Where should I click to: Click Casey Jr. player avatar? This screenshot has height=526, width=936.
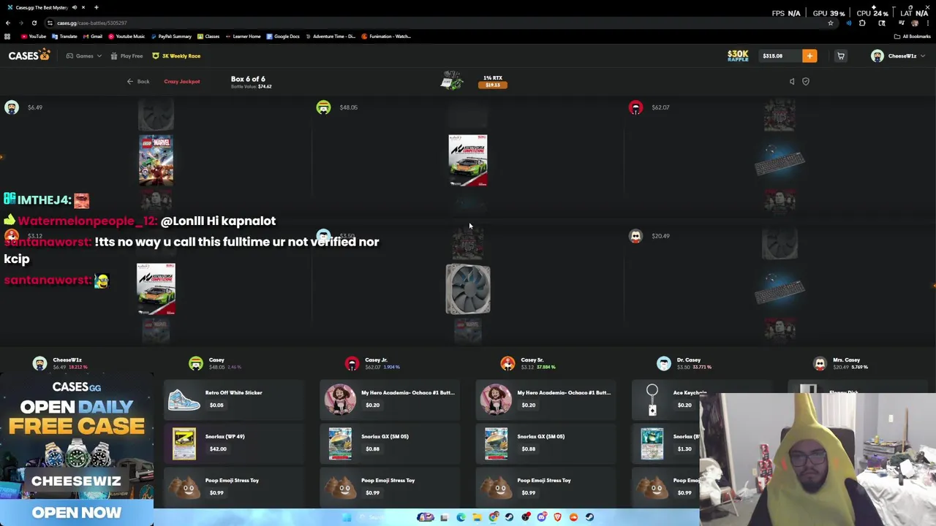(352, 363)
